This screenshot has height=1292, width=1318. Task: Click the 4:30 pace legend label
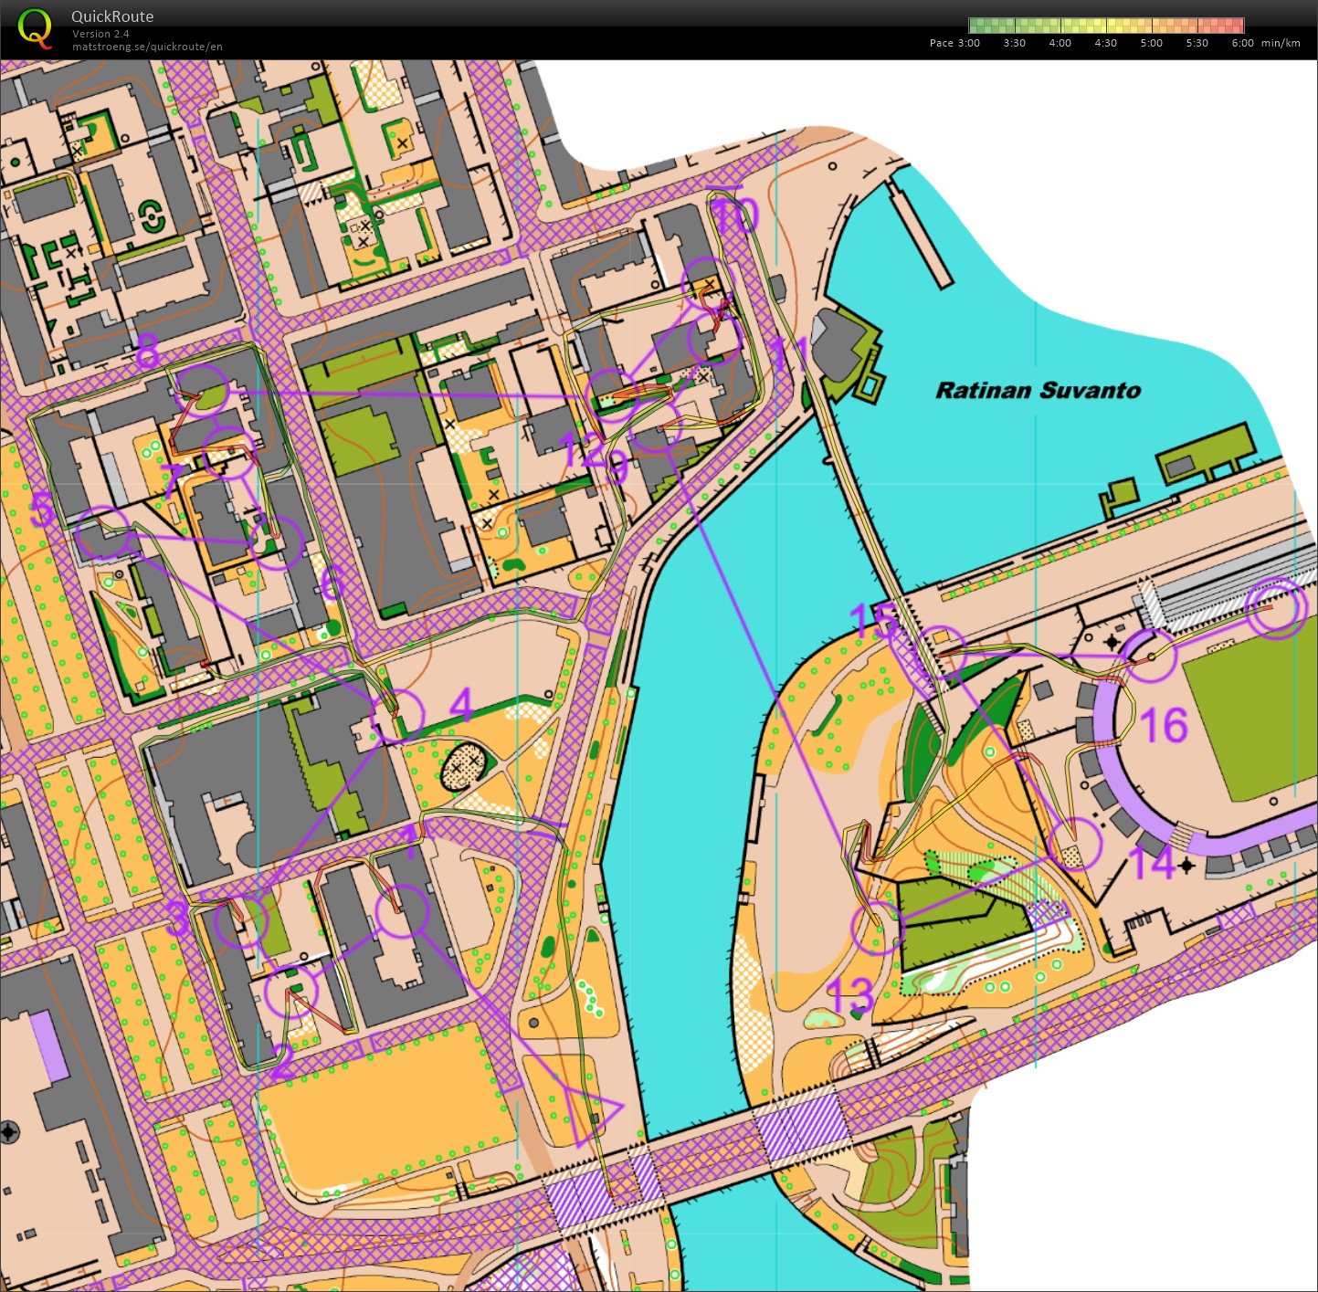coord(1105,43)
